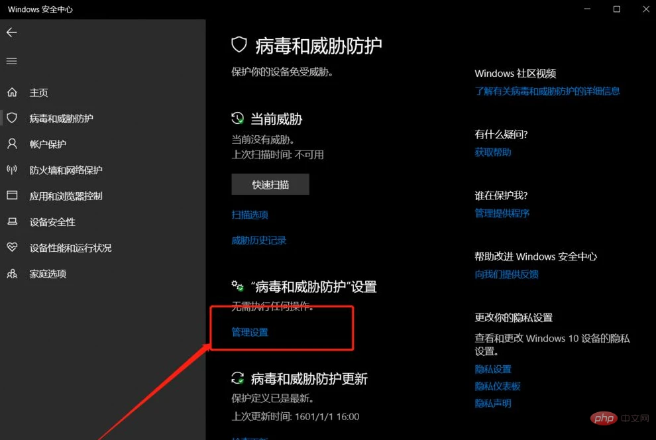656x440 pixels.
Task: Click the family icon for 家庭选项
Action: pos(12,274)
